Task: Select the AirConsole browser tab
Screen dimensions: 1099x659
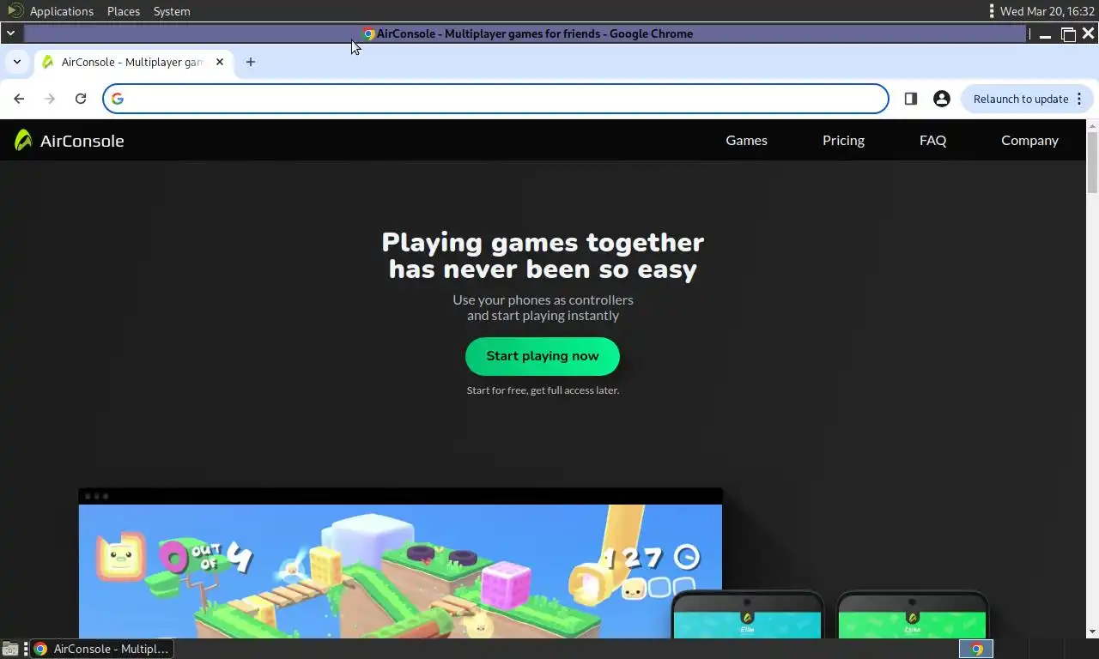Action: 133,62
